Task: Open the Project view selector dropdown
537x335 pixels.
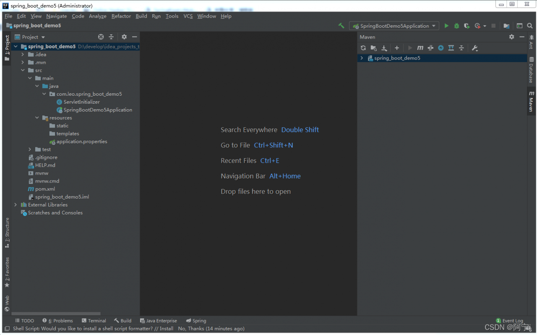Action: point(30,37)
